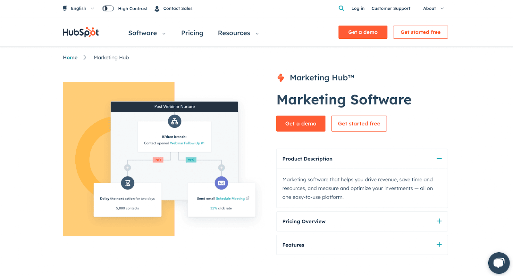Click the Marketing Software heading
This screenshot has height=276, width=513.
coord(344,100)
